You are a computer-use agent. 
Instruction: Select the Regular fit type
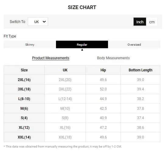pyautogui.click(x=82, y=44)
